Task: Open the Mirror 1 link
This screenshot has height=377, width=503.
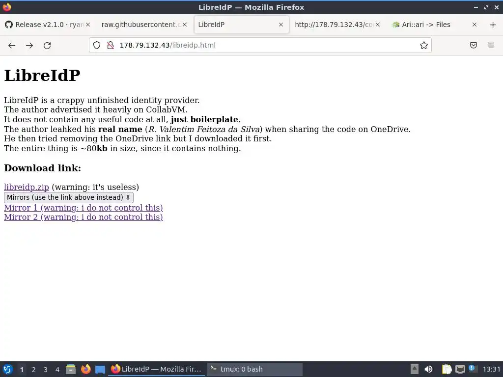Action: (x=84, y=208)
